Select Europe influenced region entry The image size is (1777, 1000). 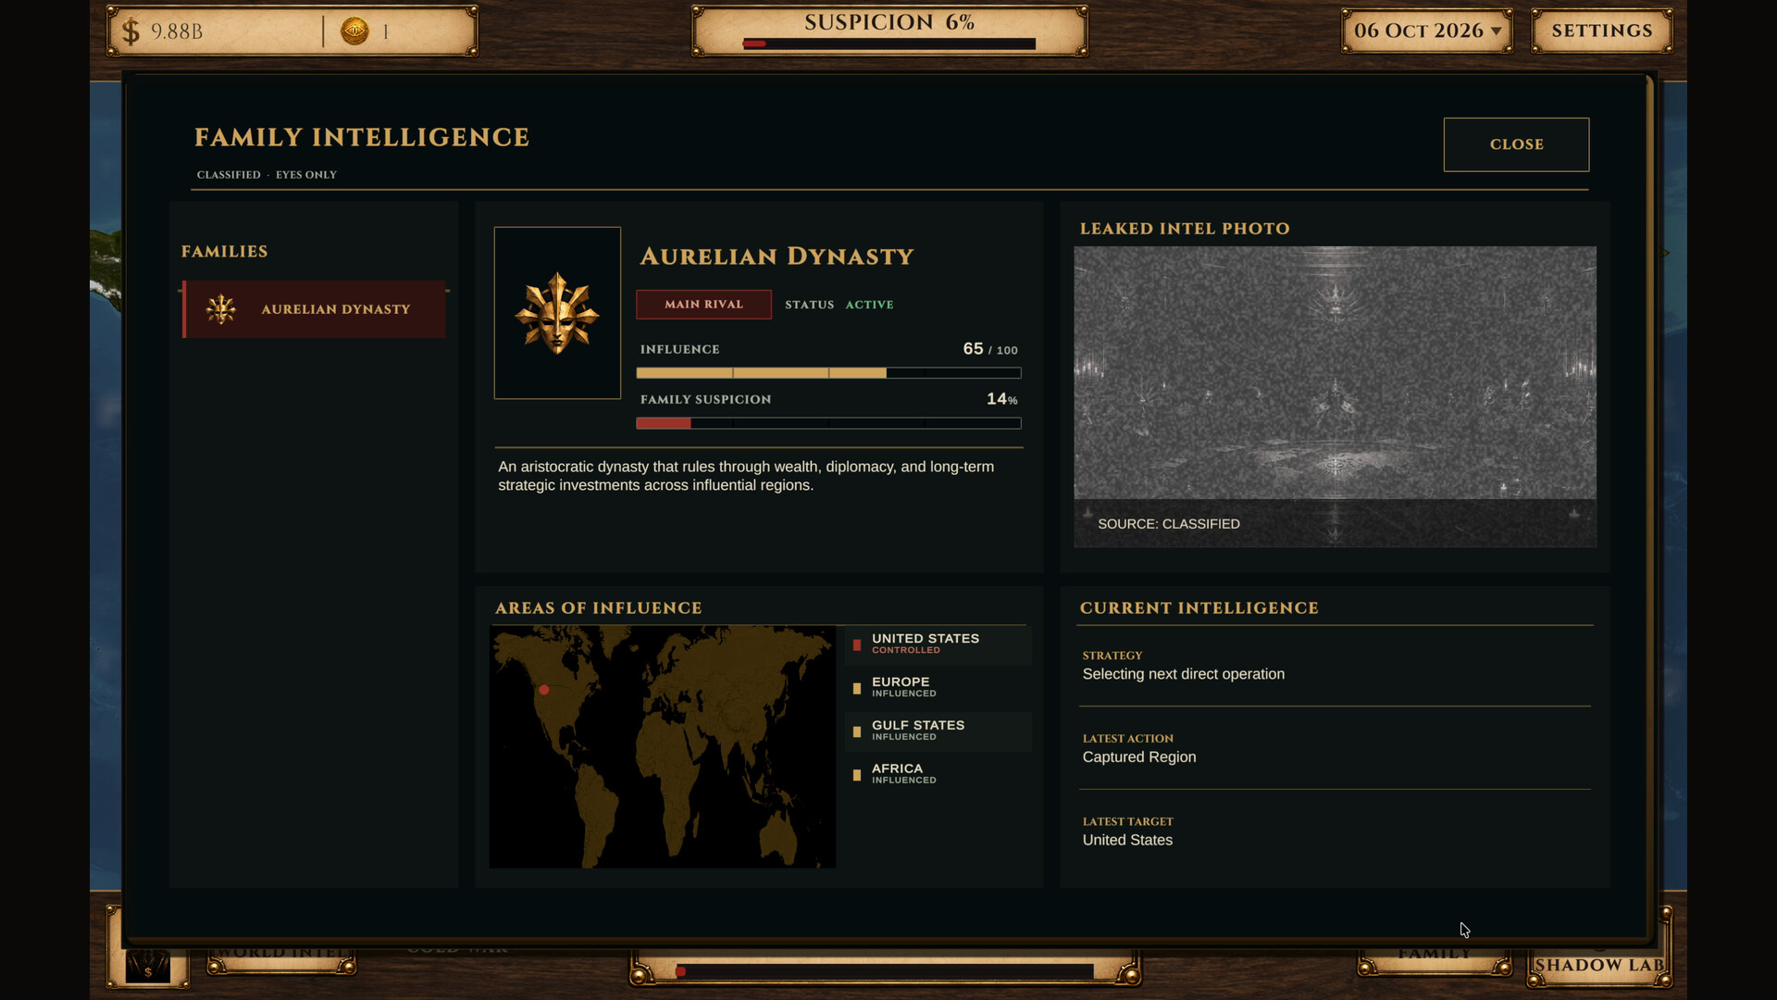click(937, 687)
